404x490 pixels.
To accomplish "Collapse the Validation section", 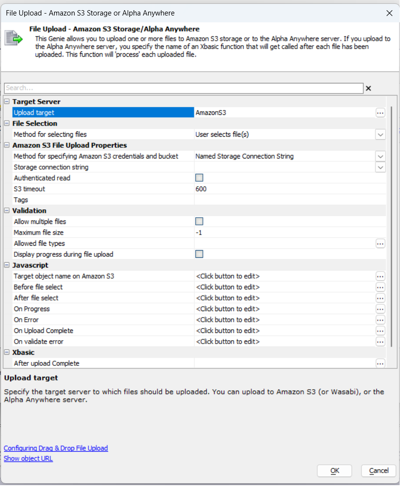I will coord(7,211).
